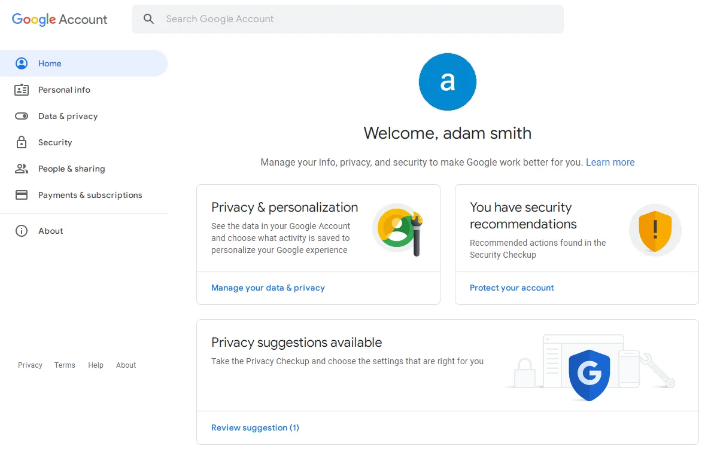Navigate to the Security section
711x458 pixels.
(83, 142)
